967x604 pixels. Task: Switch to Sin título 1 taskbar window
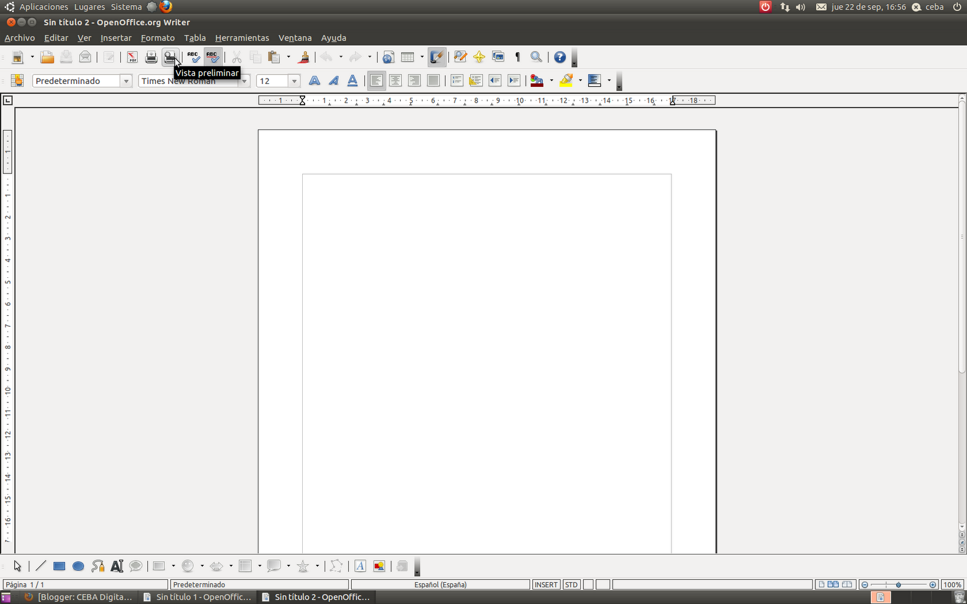(197, 597)
